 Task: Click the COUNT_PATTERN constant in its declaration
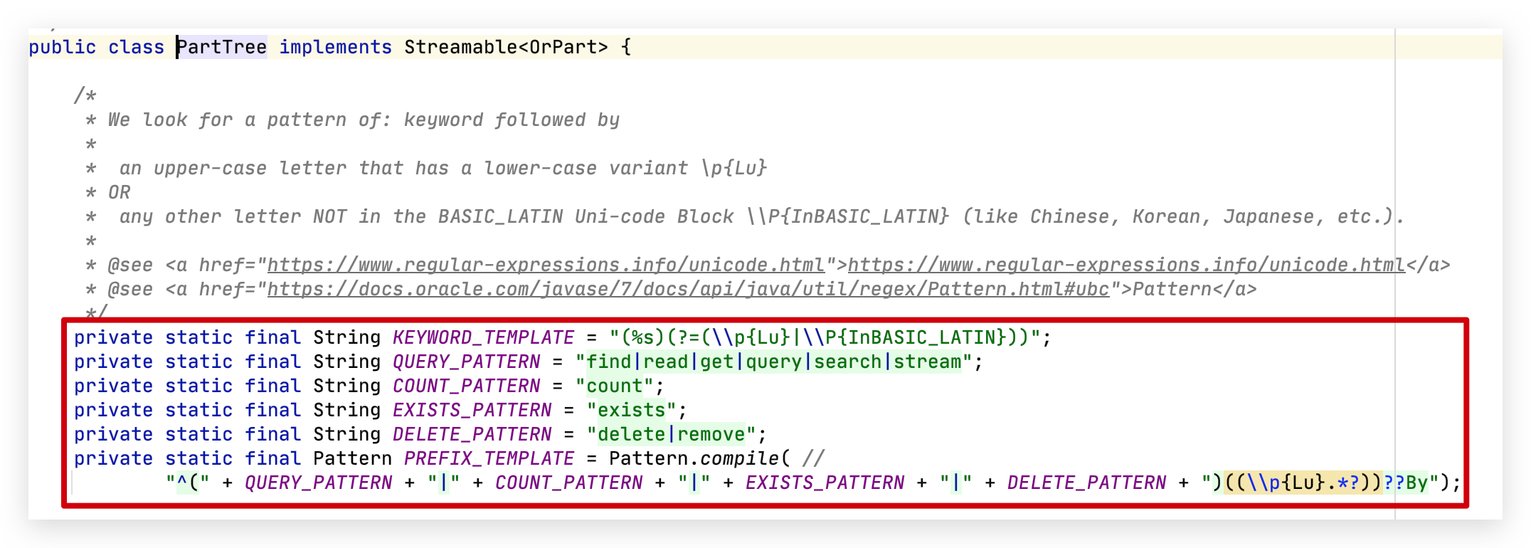click(x=466, y=386)
